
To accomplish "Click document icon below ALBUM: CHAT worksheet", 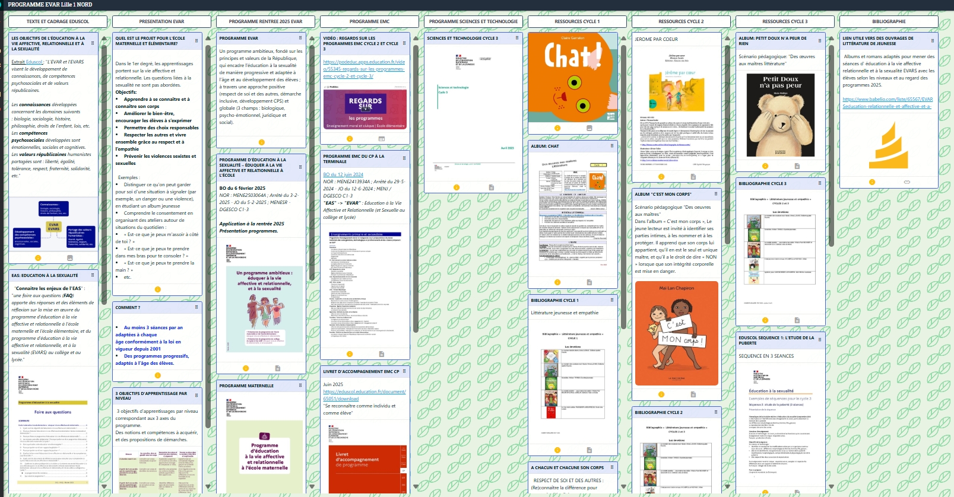I will tap(589, 282).
